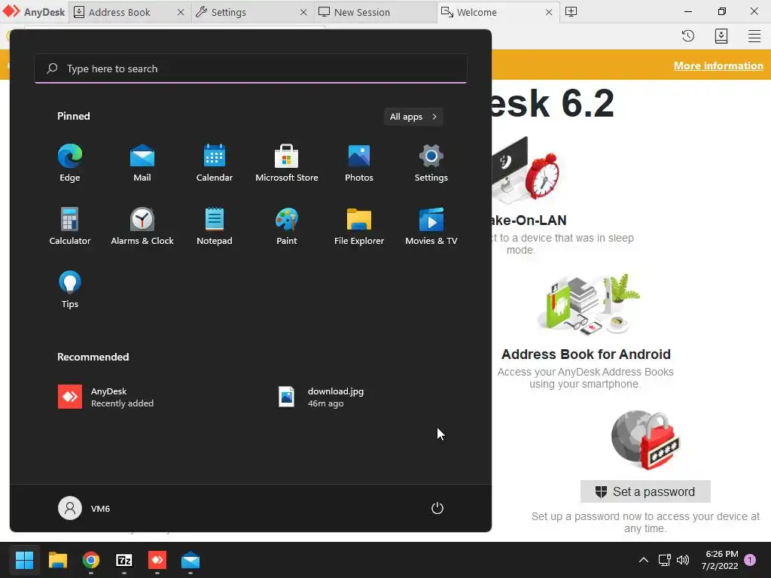Open Notepad from Start menu

point(215,227)
